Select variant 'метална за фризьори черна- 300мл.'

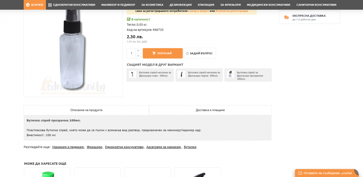pyautogui.click(x=199, y=75)
